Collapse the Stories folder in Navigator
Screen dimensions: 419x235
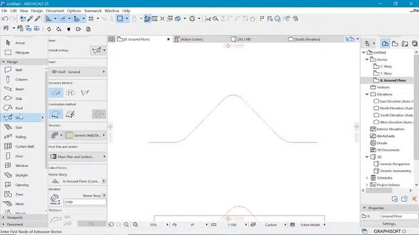point(367,59)
